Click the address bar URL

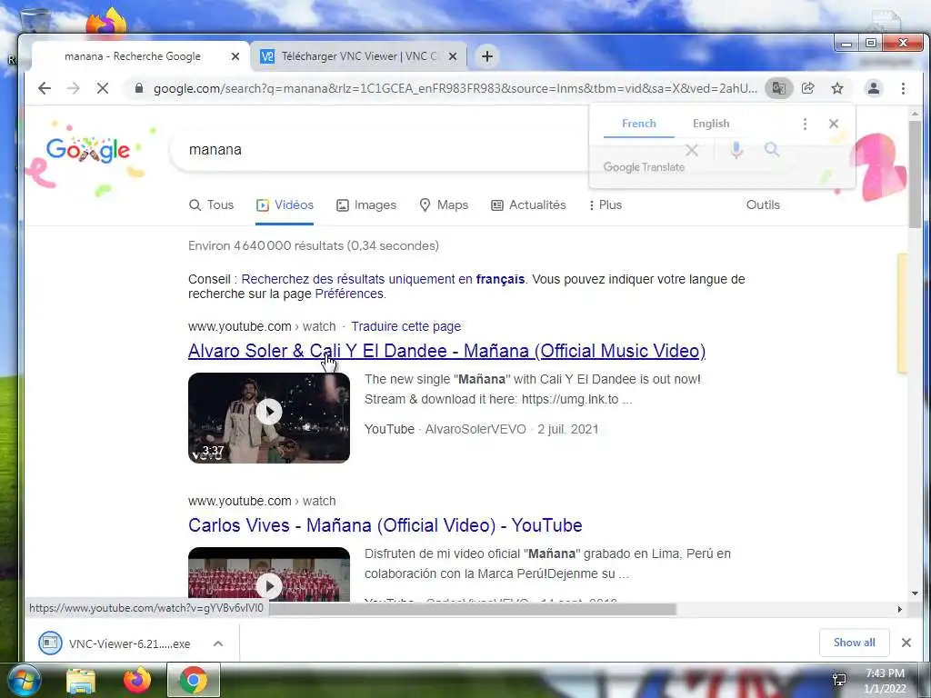pyautogui.click(x=455, y=88)
